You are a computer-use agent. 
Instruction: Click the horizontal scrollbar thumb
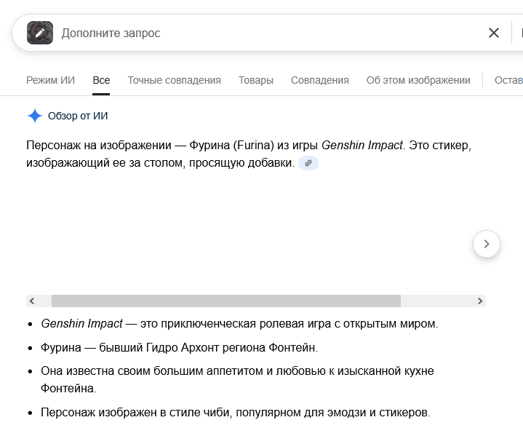click(225, 301)
